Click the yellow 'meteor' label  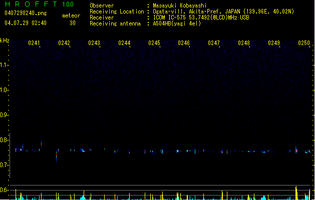click(71, 15)
